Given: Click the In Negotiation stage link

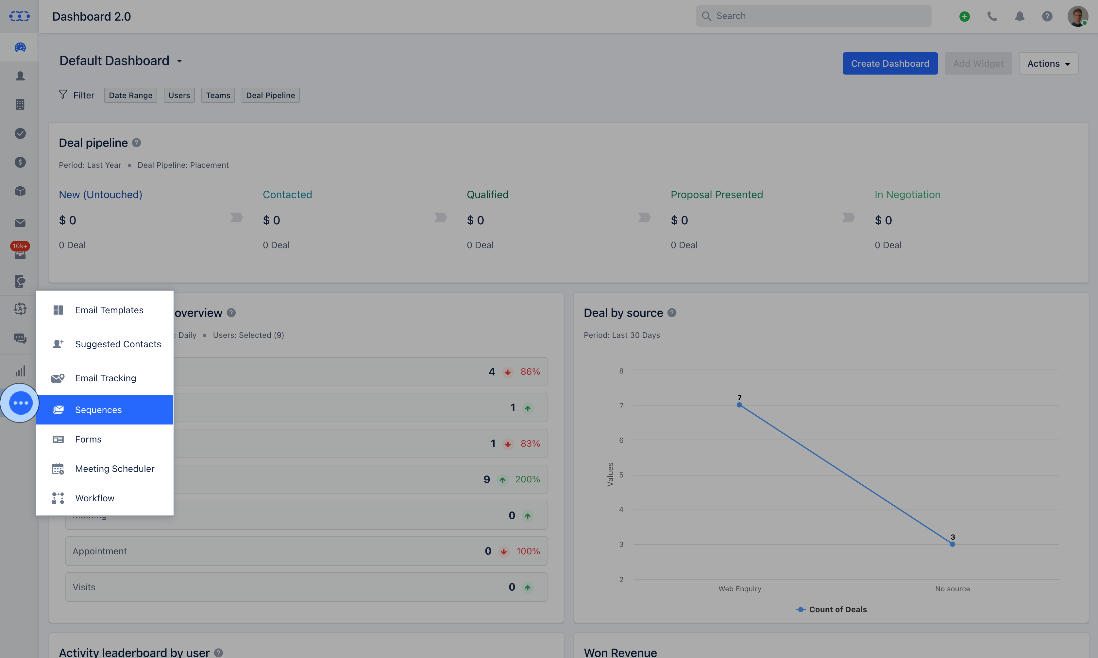Looking at the screenshot, I should [907, 195].
